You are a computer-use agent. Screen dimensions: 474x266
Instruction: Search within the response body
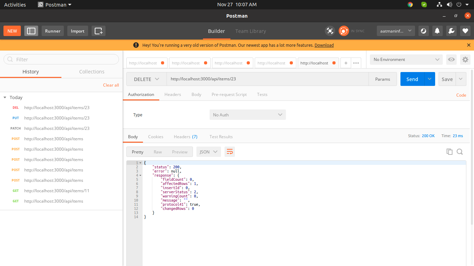460,152
